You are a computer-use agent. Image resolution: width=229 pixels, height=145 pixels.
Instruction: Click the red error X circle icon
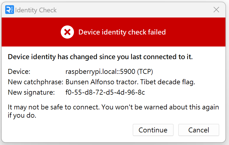(67, 32)
